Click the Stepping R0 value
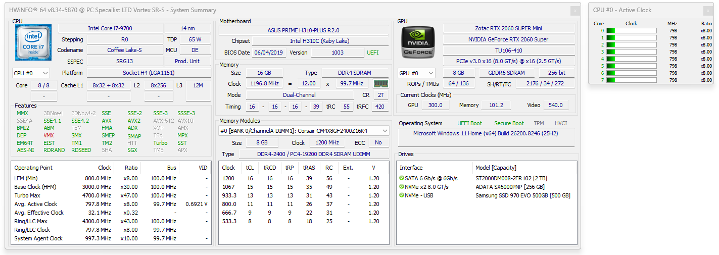 tap(125, 39)
